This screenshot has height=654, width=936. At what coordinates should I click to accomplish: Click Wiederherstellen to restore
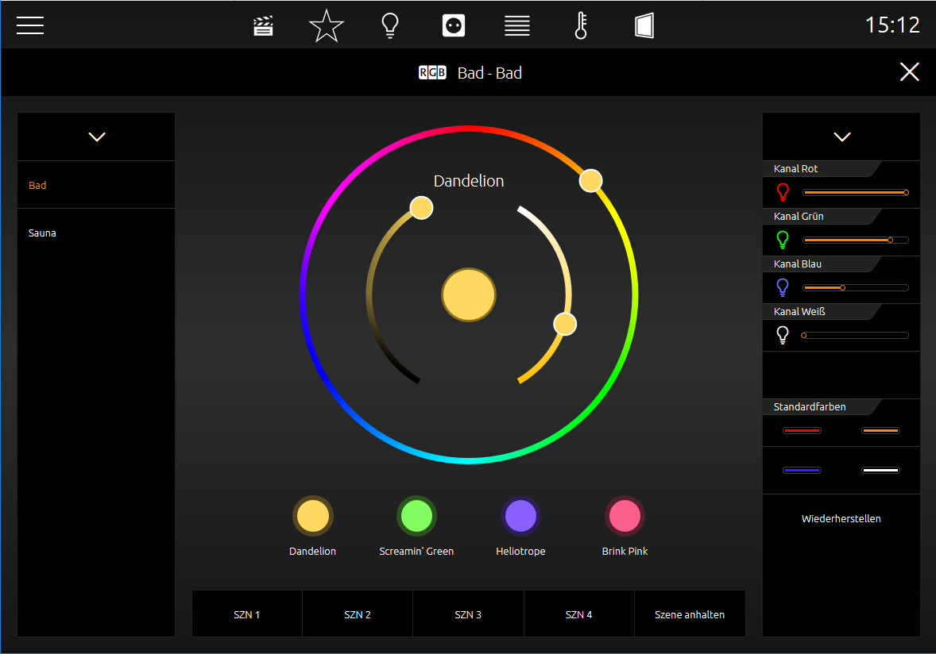coord(841,518)
